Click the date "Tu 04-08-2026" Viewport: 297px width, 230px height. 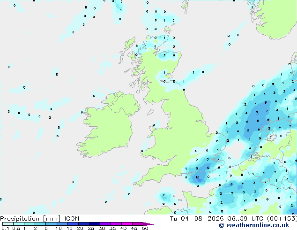197,219
